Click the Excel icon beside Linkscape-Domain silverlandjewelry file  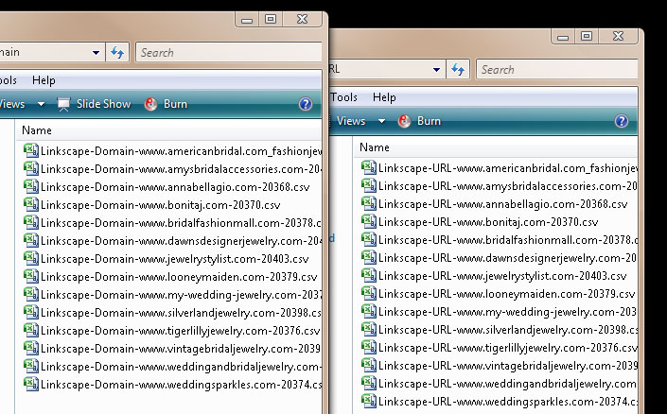[x=31, y=313]
